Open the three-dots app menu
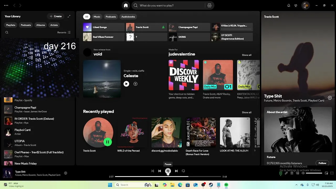Image resolution: width=336 pixels, height=189 pixels. [x=6, y=6]
